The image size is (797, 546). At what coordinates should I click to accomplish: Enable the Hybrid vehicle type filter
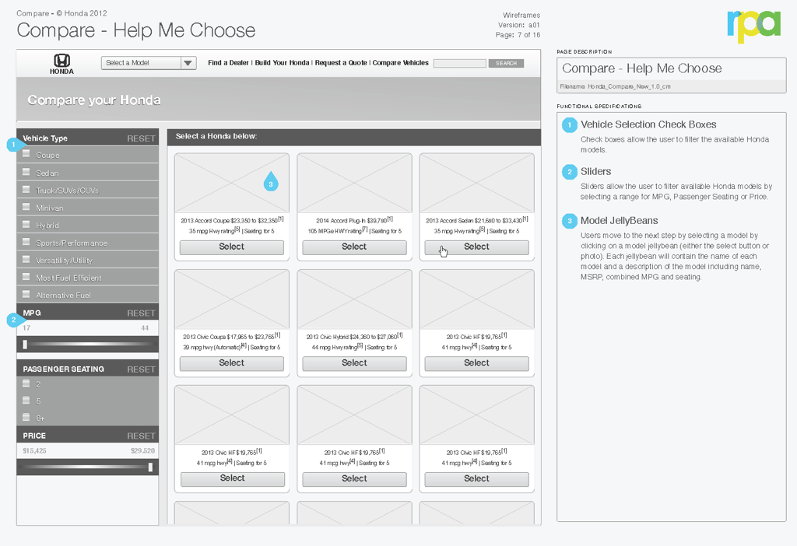26,224
